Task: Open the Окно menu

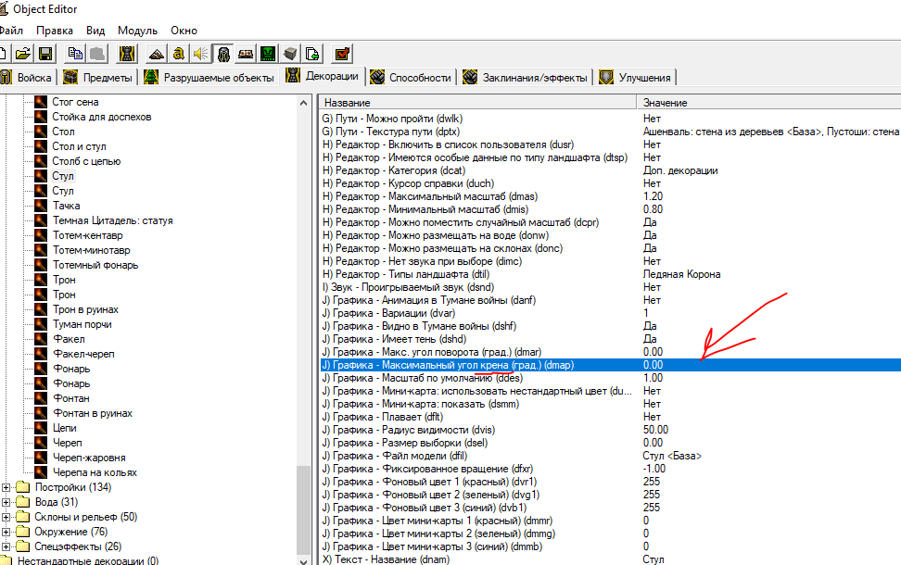Action: click(x=184, y=31)
